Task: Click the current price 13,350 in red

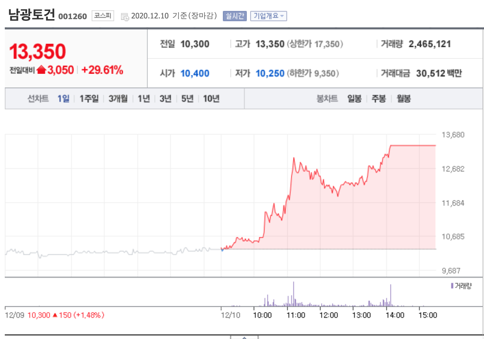Action: pyautogui.click(x=38, y=52)
